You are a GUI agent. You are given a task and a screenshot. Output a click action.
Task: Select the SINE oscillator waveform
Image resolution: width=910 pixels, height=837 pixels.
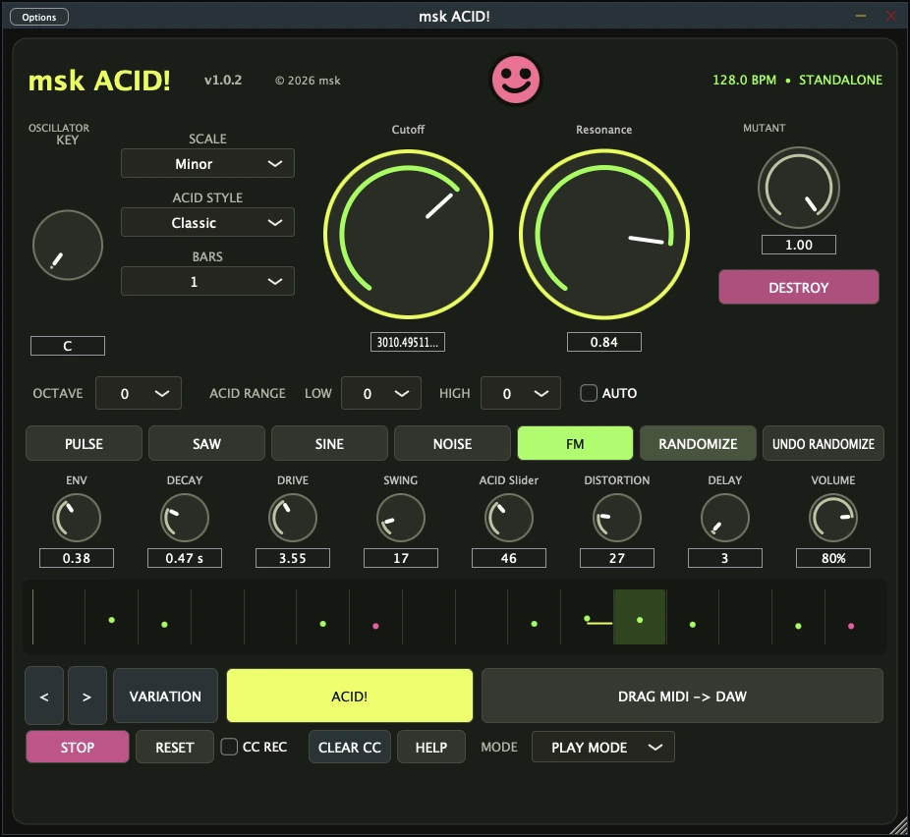329,444
